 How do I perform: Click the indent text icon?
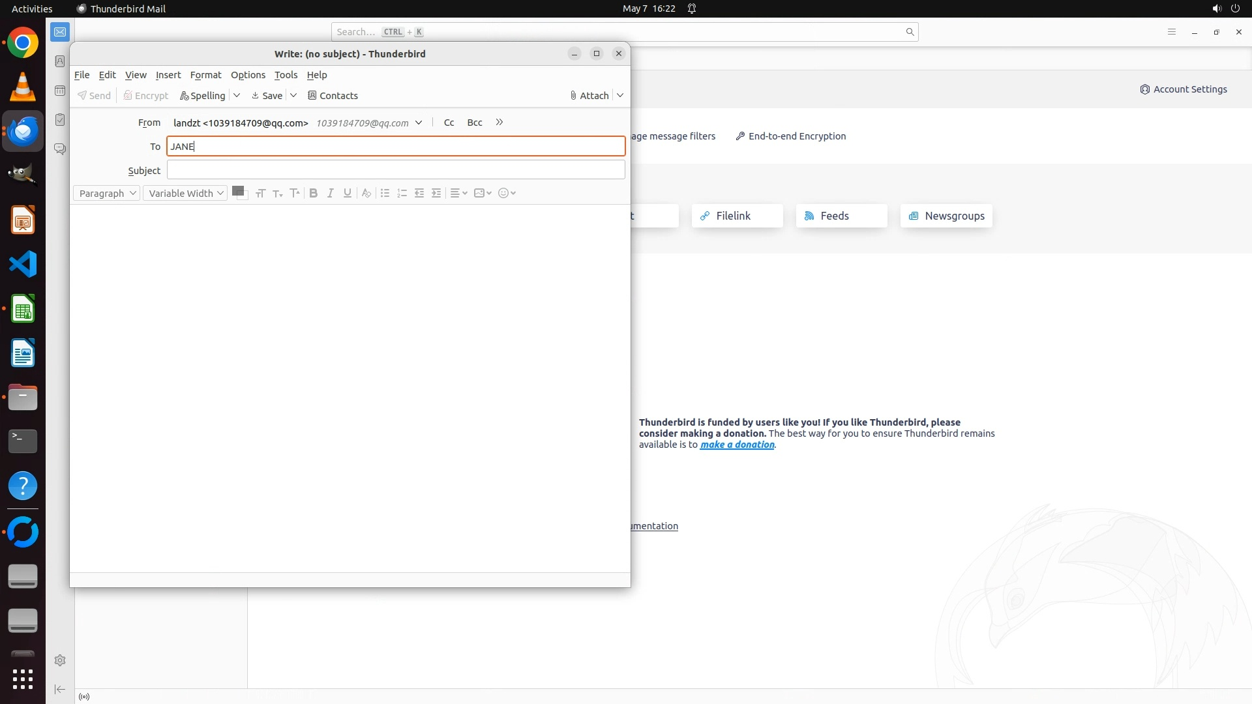pos(436,193)
